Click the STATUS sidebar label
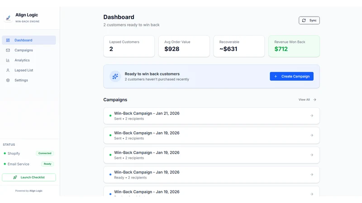Screen dimensions: 362x203 [x=9, y=144]
